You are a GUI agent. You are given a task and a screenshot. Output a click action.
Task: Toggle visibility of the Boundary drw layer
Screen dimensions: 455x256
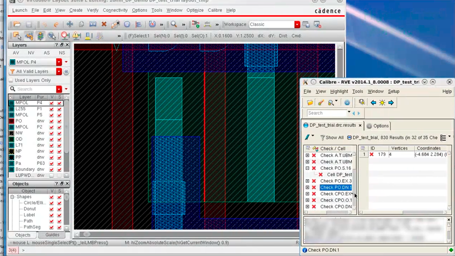[51, 169]
